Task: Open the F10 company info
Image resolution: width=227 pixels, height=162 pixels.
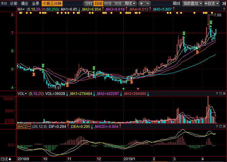Action: click(x=4, y=3)
